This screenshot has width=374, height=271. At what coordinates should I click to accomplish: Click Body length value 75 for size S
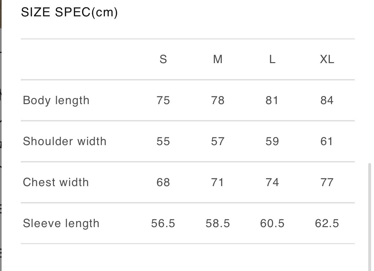[163, 100]
